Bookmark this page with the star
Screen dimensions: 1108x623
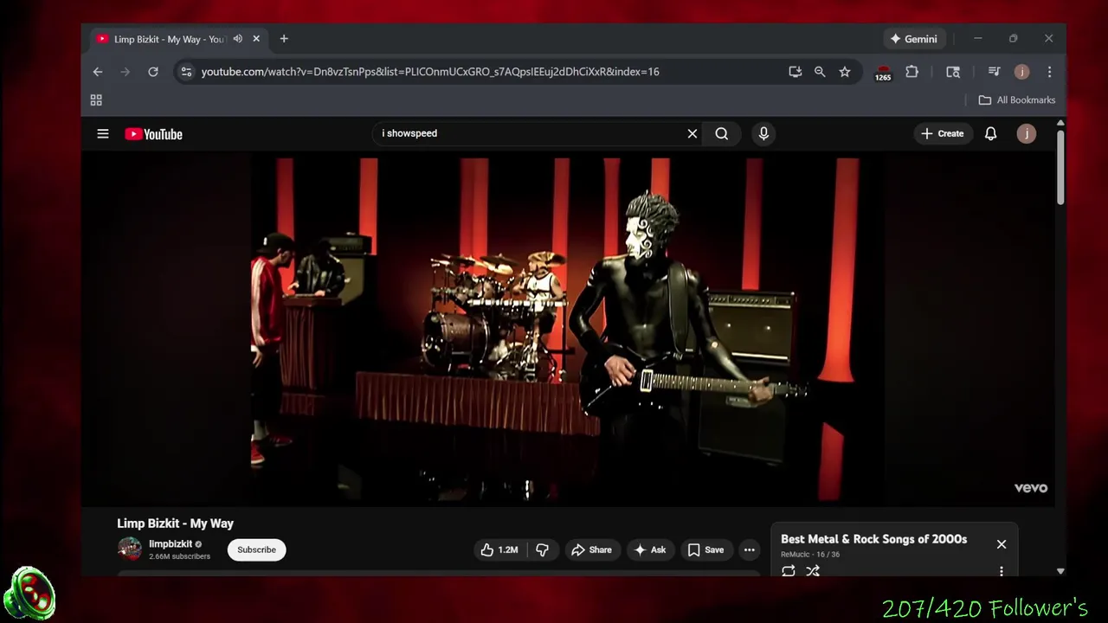(845, 72)
